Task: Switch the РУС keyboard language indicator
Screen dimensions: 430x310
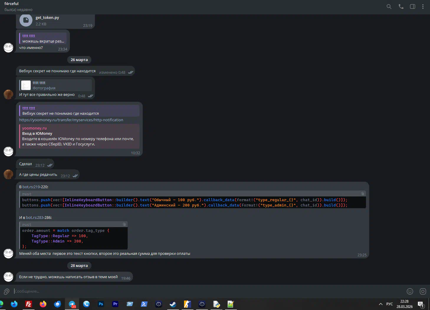Action: coord(389,304)
